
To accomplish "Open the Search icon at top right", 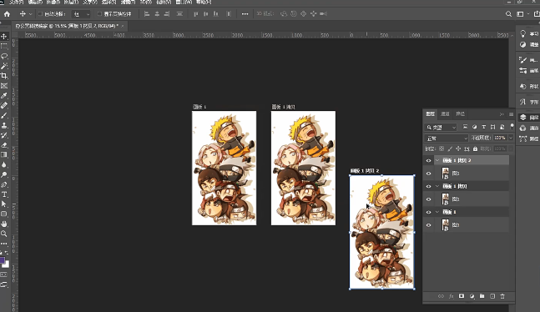I will point(508,14).
